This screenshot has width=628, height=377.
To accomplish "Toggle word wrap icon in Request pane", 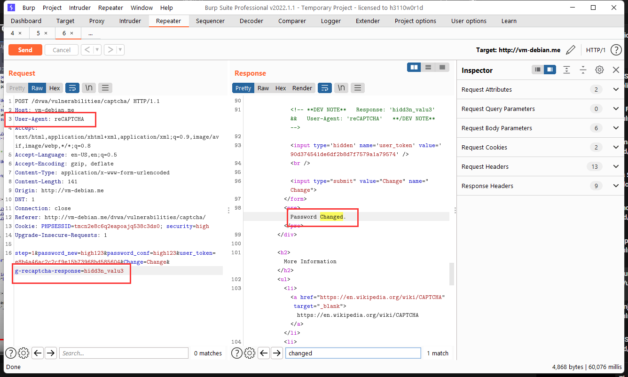I will pyautogui.click(x=72, y=88).
